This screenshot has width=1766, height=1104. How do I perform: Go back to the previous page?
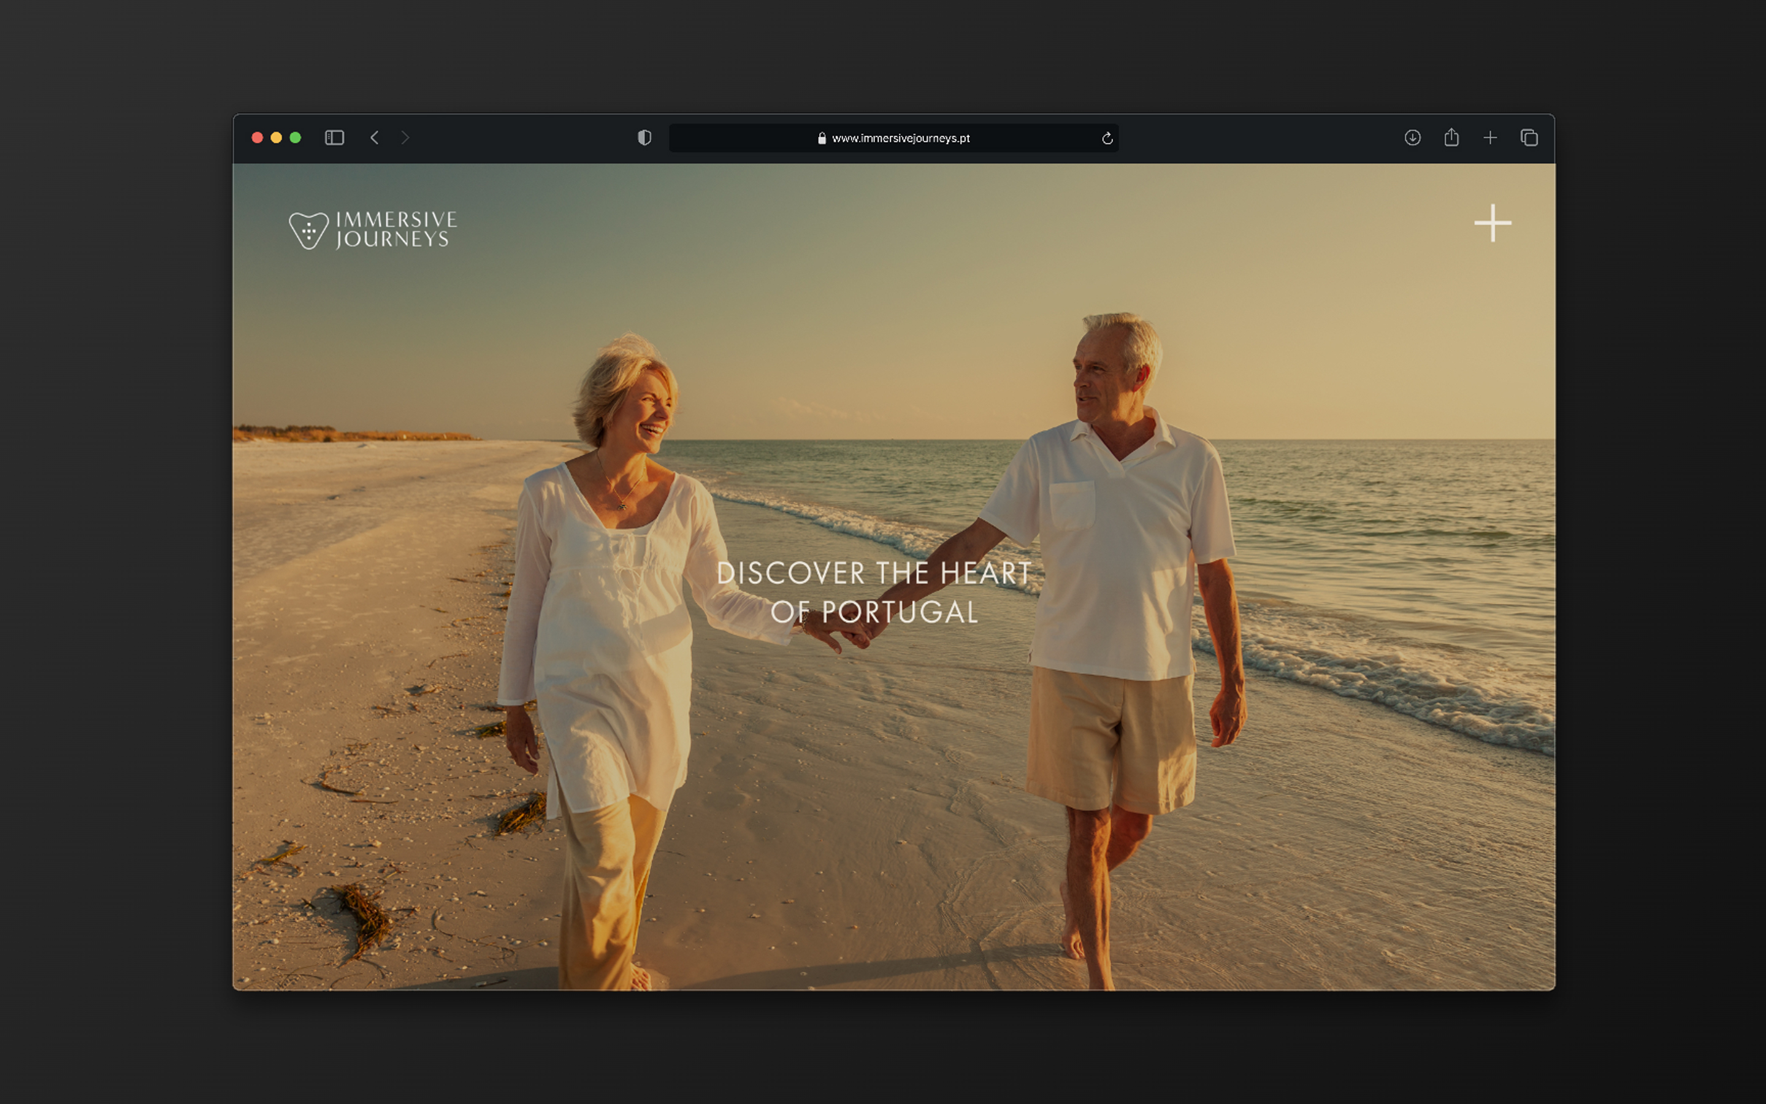click(375, 138)
